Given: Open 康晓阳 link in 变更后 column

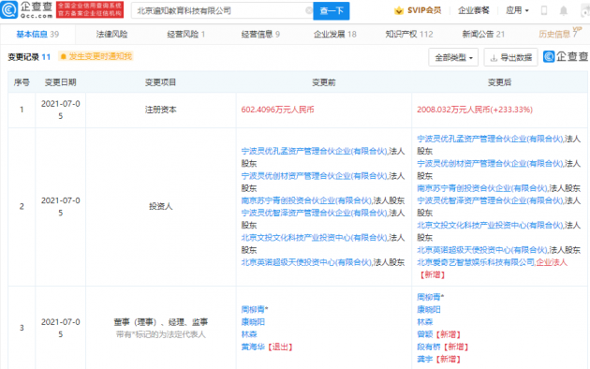Looking at the screenshot, I should pos(429,310).
